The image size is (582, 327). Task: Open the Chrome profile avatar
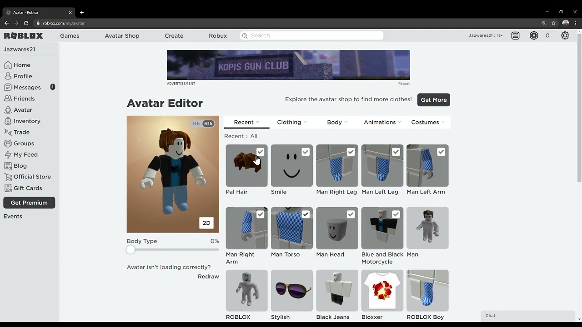coord(566,23)
